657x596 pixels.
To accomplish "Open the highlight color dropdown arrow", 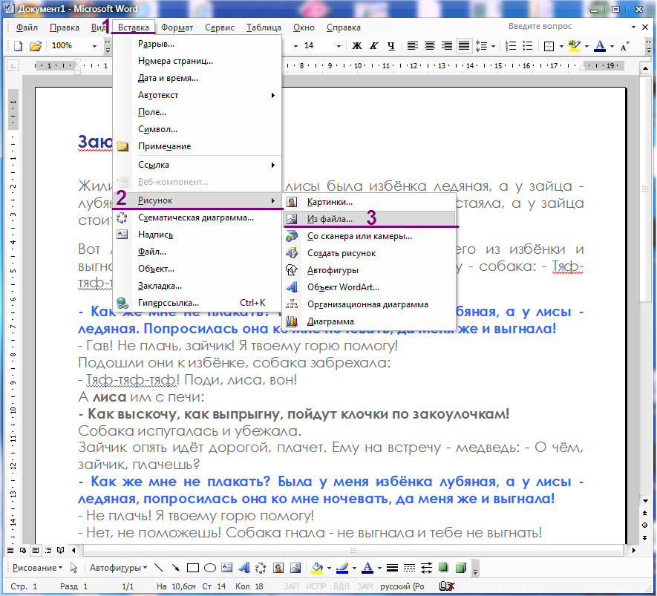I will click(x=586, y=46).
